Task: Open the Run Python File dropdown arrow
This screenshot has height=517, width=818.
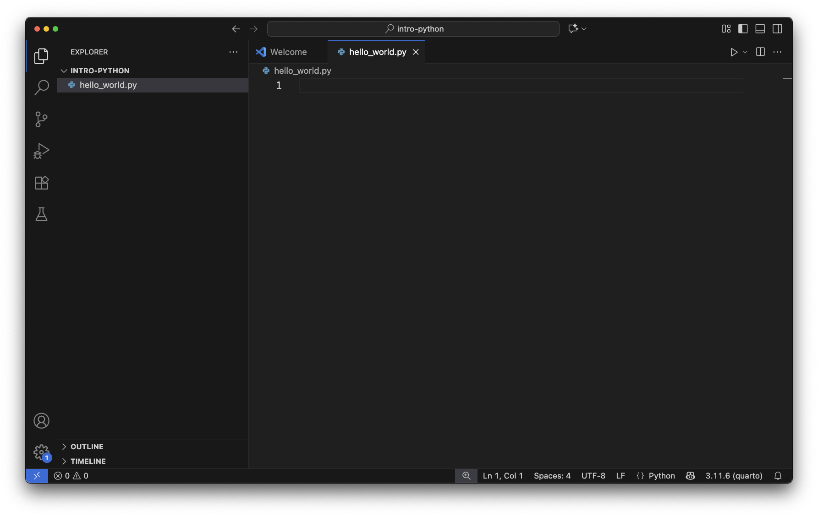Action: (745, 52)
